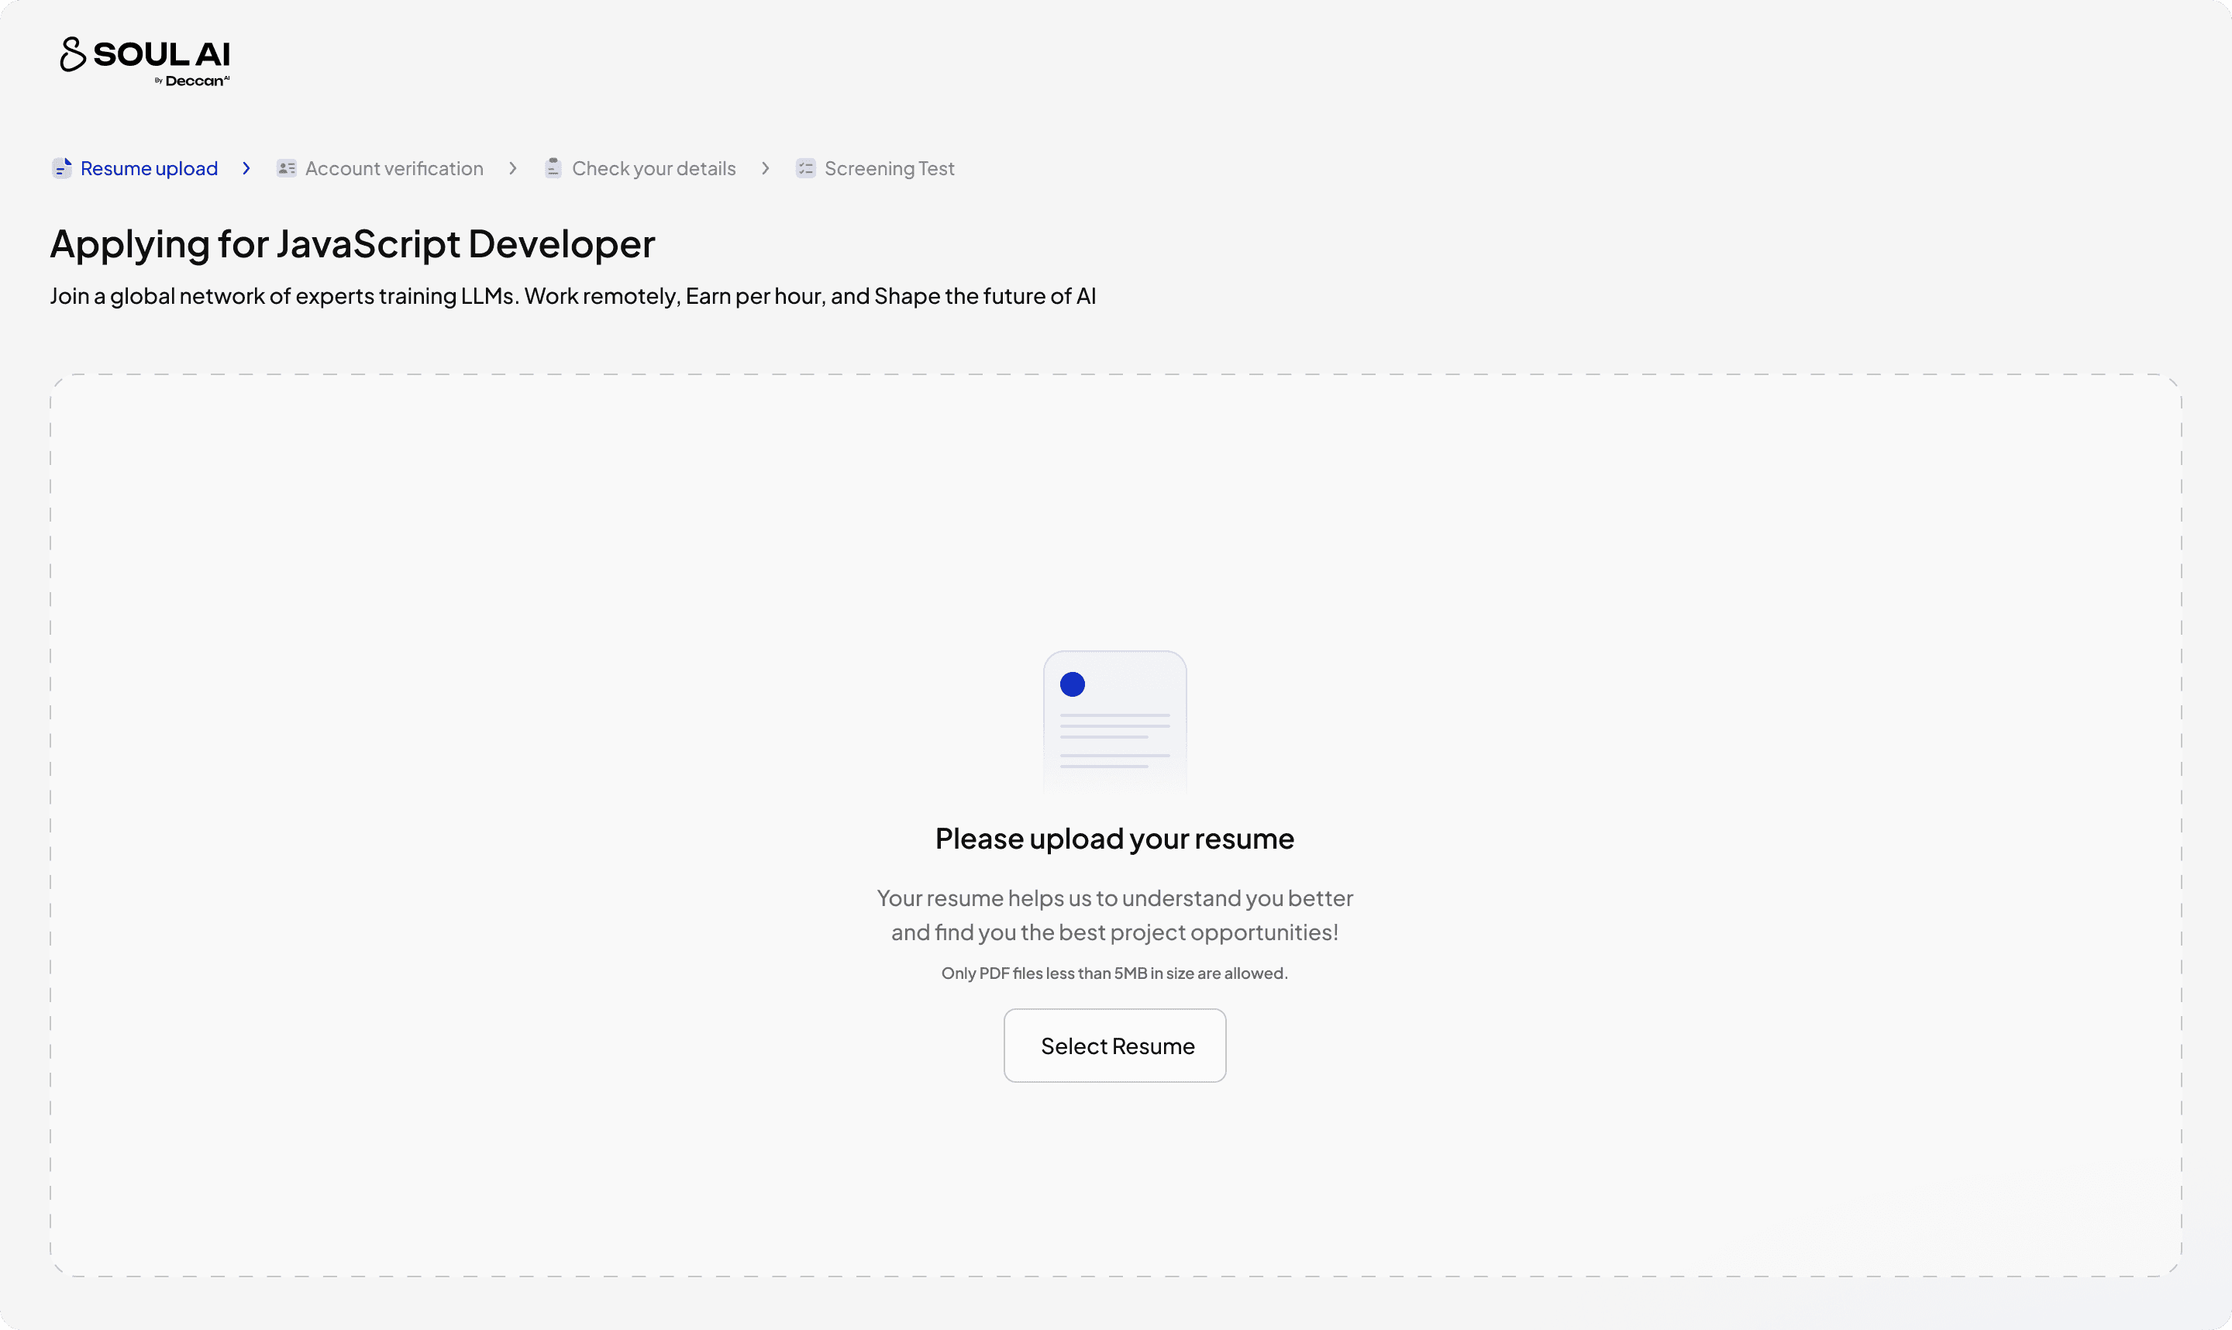Open the Resume upload step tab
This screenshot has width=2232, height=1330.
(149, 168)
